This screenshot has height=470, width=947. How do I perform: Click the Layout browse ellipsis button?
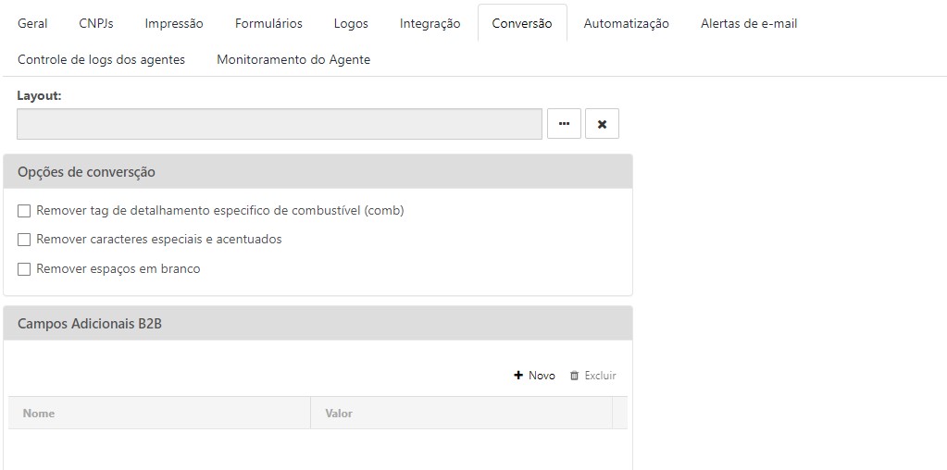pyautogui.click(x=564, y=124)
